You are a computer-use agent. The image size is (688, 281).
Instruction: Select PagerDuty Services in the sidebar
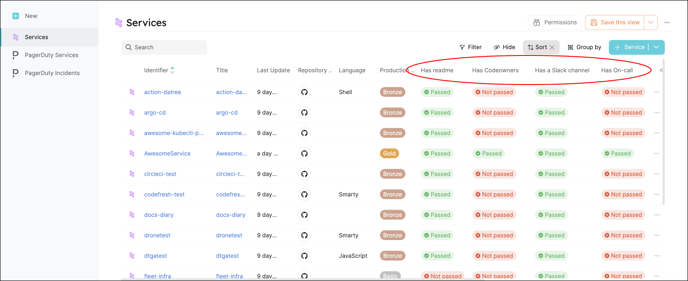click(x=51, y=55)
